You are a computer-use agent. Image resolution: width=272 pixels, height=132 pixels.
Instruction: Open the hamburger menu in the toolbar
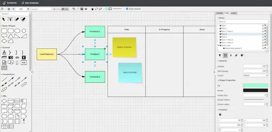click(x=2, y=9)
